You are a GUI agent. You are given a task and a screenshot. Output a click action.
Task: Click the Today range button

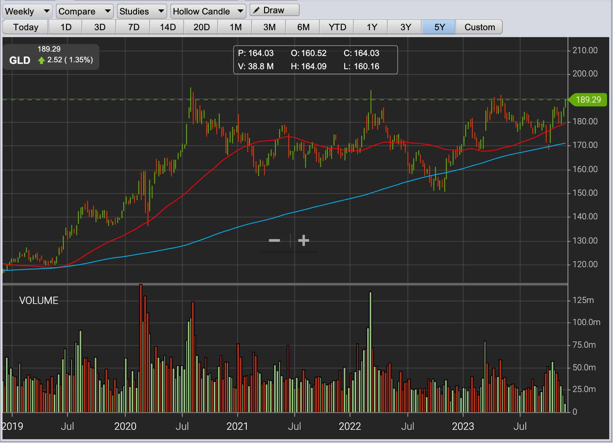25,27
